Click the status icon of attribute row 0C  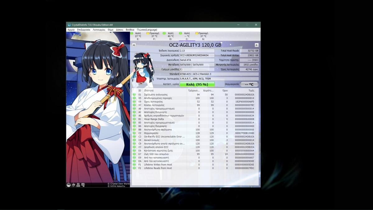click(134, 105)
